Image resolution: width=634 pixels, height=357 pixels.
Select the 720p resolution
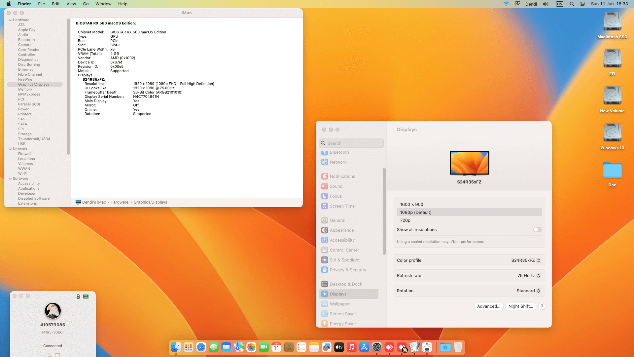point(469,220)
